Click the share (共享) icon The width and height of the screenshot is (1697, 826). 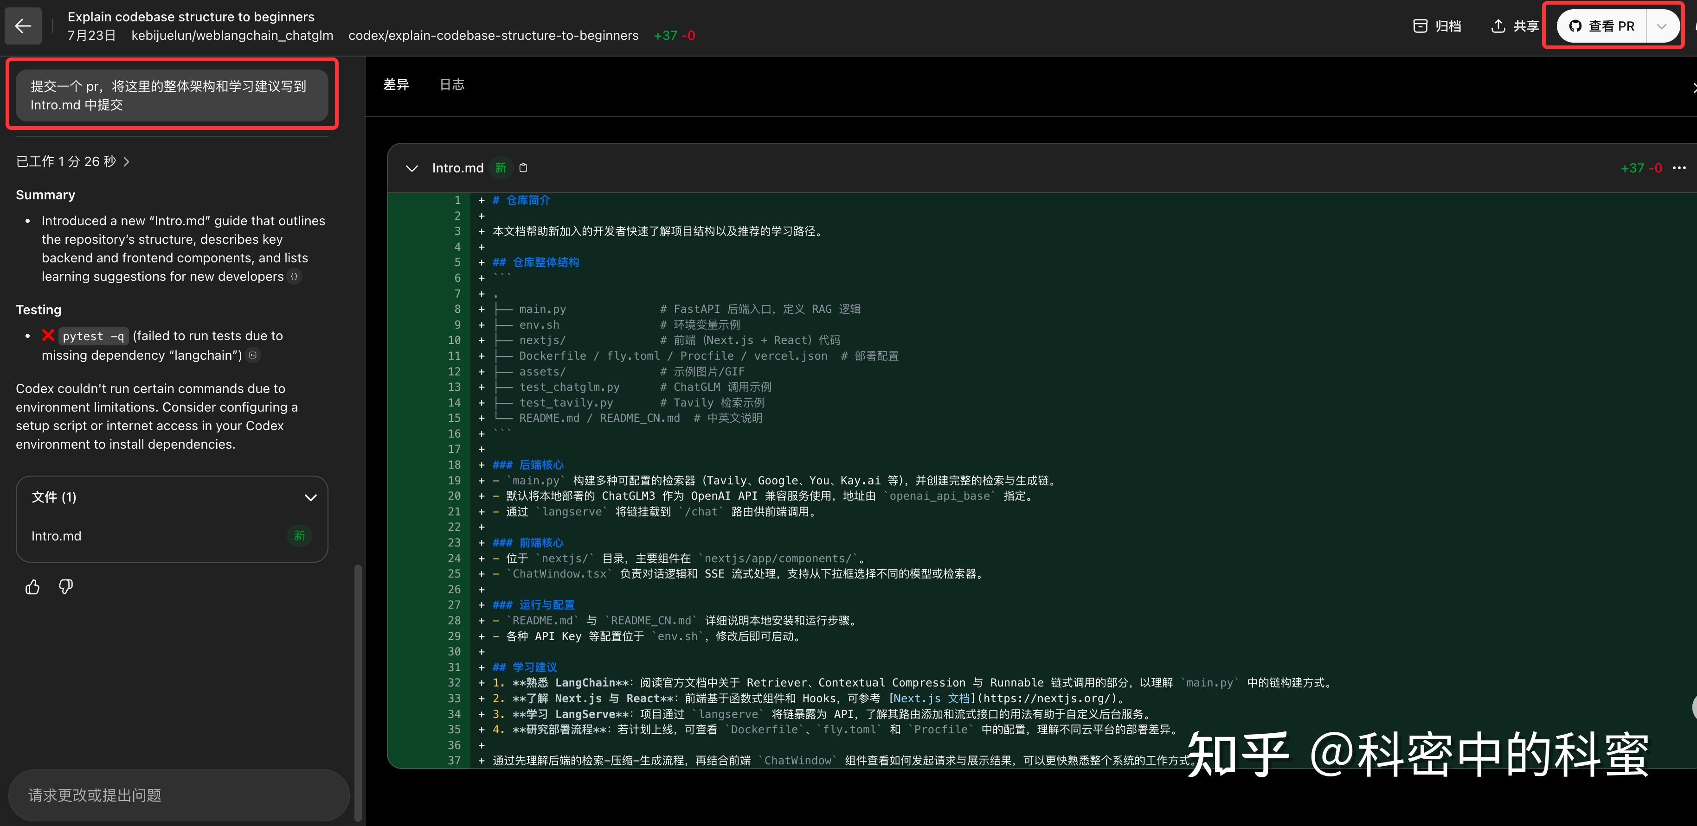(1498, 25)
